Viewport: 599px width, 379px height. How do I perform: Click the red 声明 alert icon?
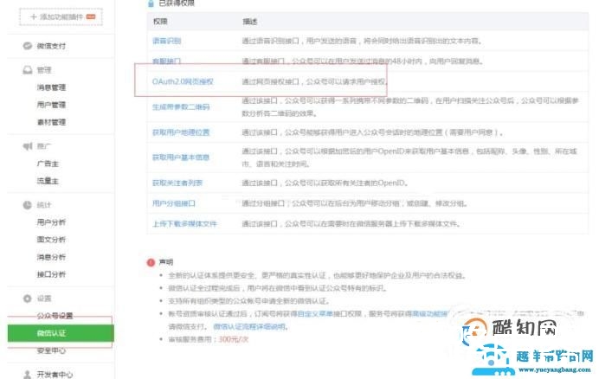tap(151, 262)
